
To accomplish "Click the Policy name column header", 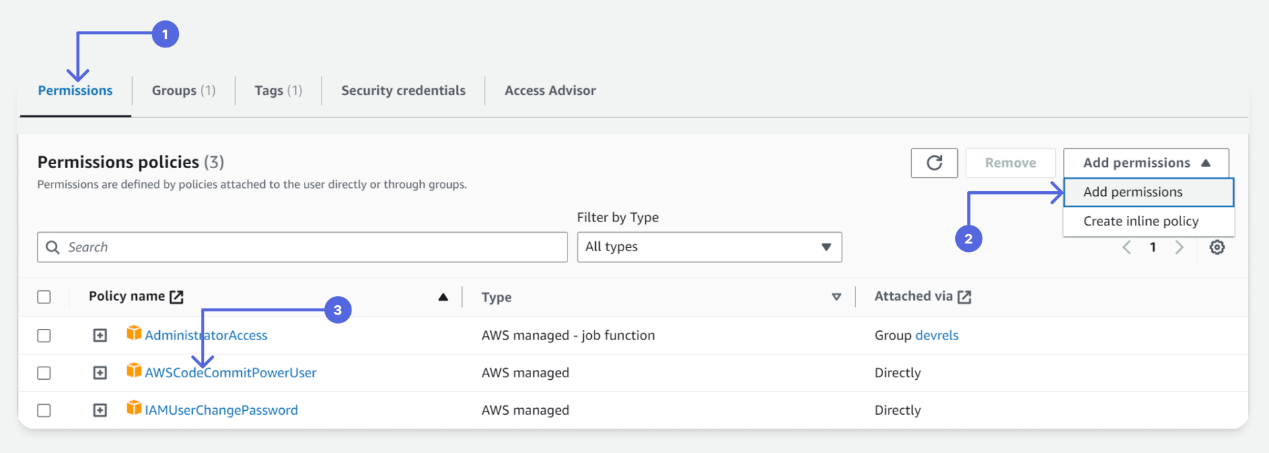I will [127, 296].
